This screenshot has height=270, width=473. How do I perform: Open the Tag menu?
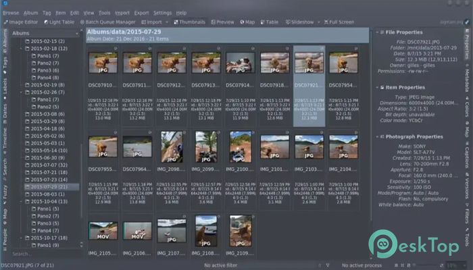[x=47, y=13]
